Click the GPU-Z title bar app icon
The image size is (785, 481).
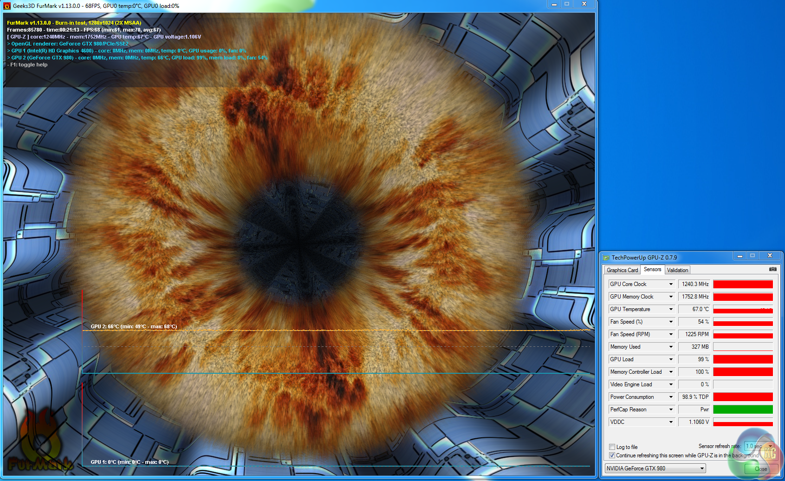tap(606, 258)
